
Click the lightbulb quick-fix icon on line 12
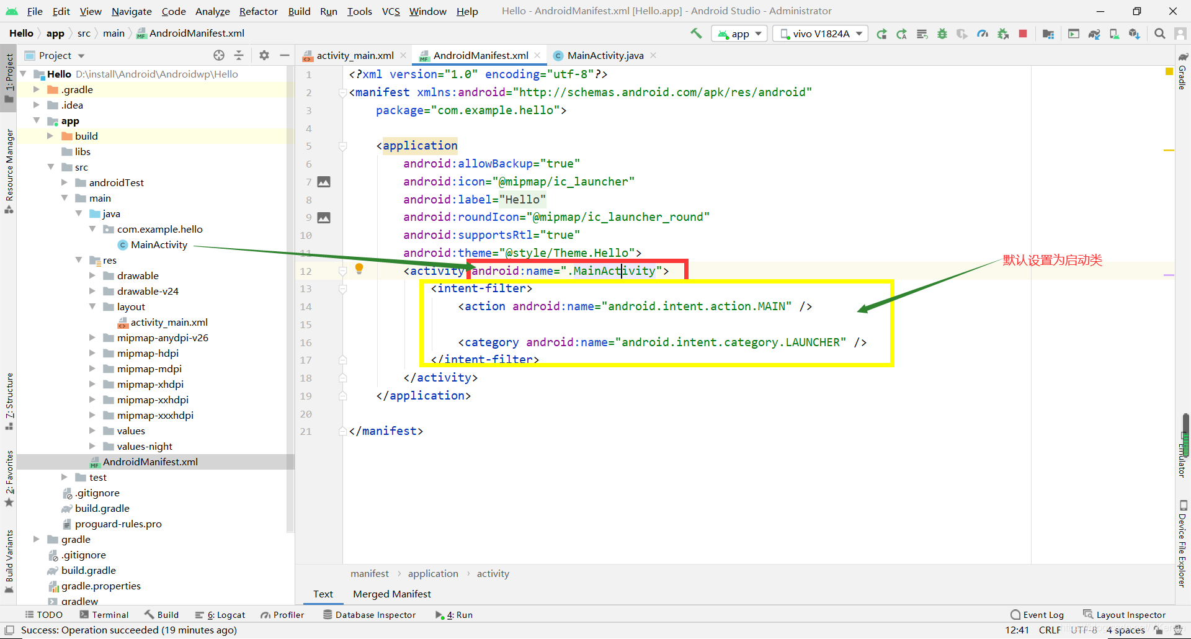click(x=359, y=269)
